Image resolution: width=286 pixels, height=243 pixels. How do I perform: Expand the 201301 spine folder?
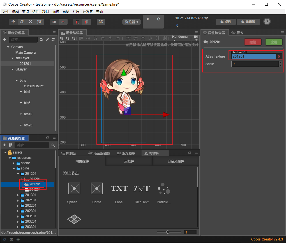click(18, 195)
